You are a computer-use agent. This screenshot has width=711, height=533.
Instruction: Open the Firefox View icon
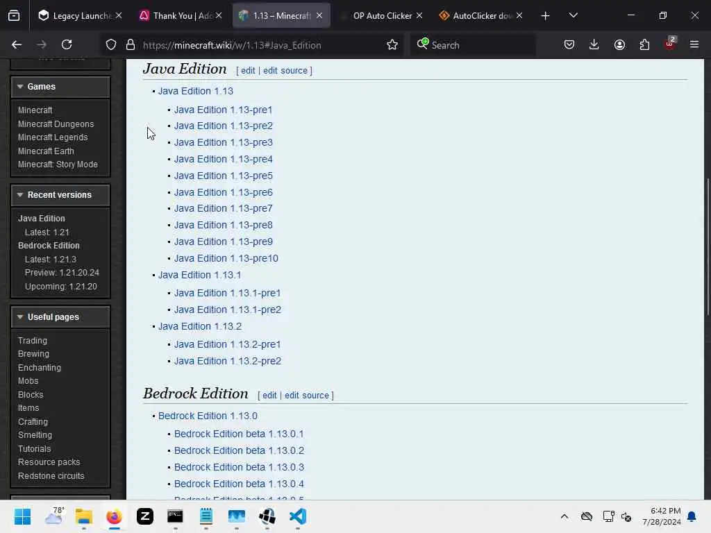point(14,16)
